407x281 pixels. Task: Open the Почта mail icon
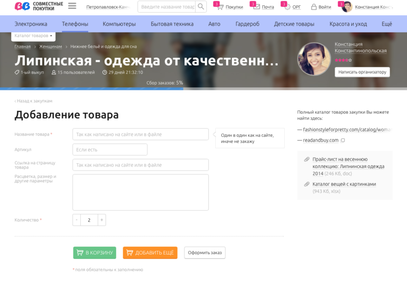pos(256,7)
